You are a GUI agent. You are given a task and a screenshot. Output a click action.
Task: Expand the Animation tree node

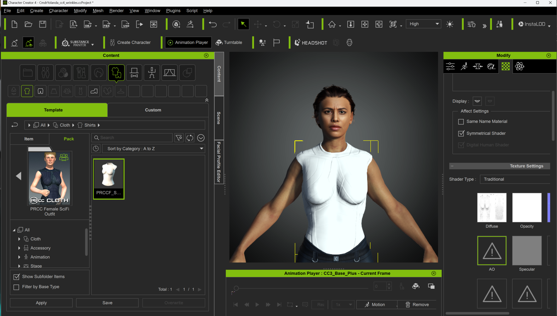click(x=19, y=257)
